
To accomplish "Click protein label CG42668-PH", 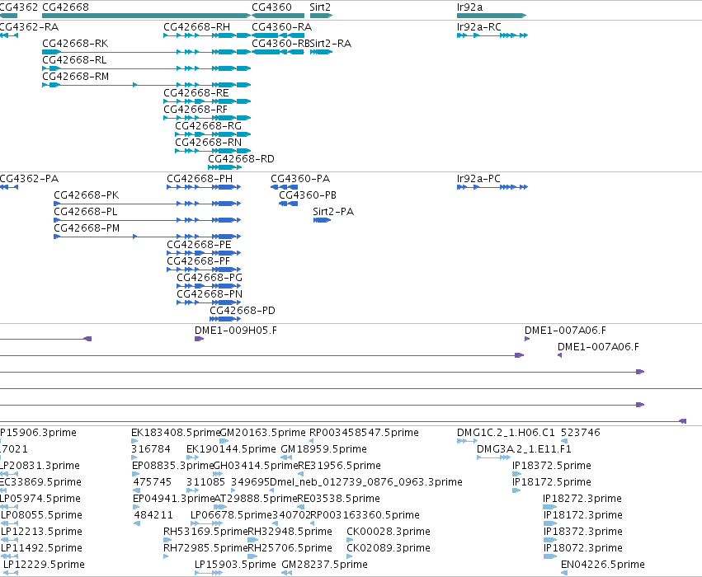I will (x=200, y=179).
